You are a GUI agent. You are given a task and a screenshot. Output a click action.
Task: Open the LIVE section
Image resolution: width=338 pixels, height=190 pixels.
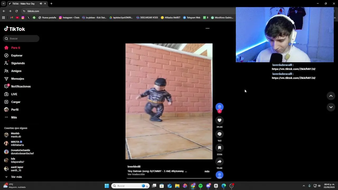(11, 94)
